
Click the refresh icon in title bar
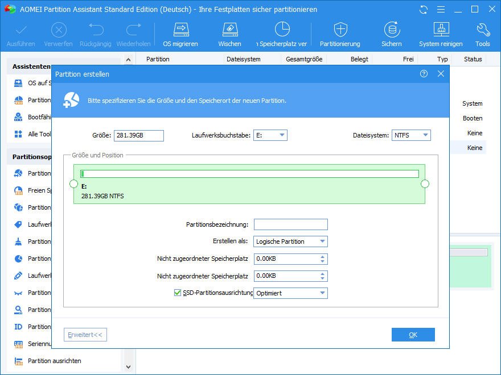pos(424,10)
